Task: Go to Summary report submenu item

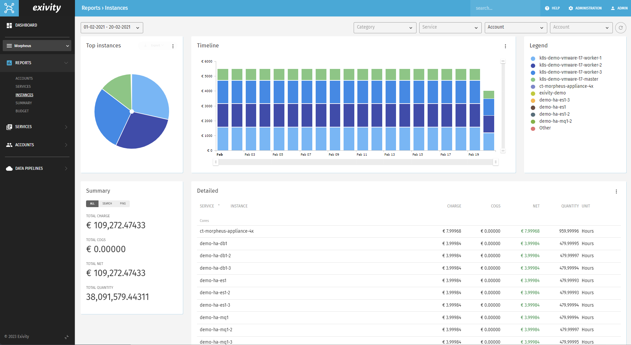Action: click(24, 103)
